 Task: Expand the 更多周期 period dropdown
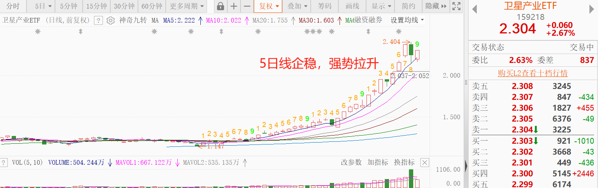point(186,6)
